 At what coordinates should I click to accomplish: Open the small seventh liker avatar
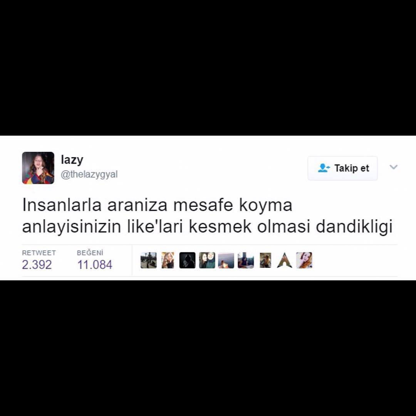[x=265, y=260]
